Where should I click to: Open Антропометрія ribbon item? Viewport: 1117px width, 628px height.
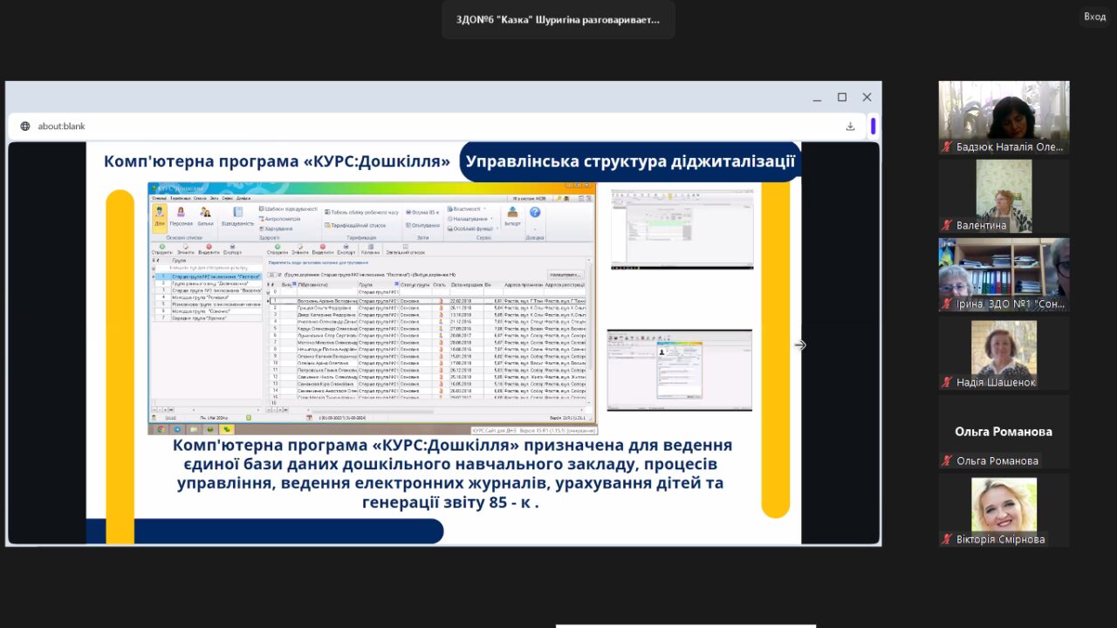coord(279,219)
